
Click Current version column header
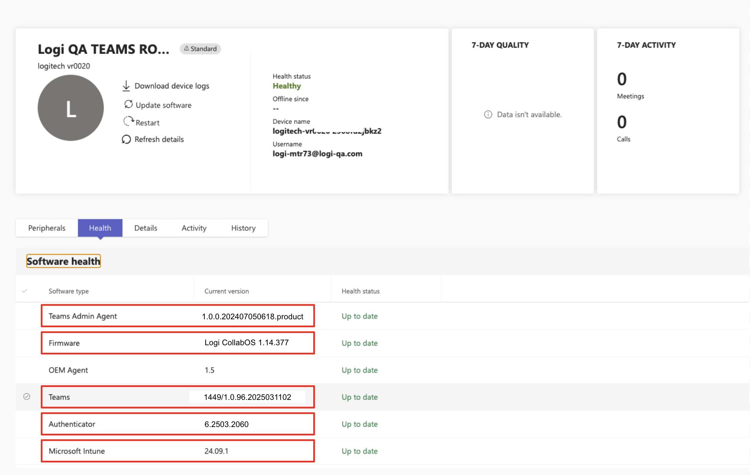point(226,291)
